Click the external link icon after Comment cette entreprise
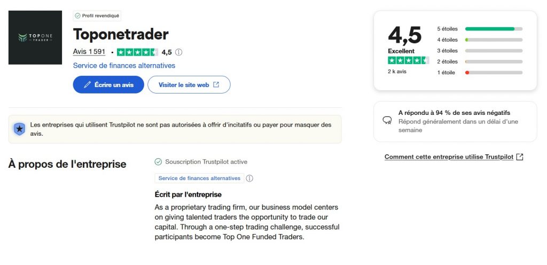Screen dimensions: 547x265 point(520,157)
